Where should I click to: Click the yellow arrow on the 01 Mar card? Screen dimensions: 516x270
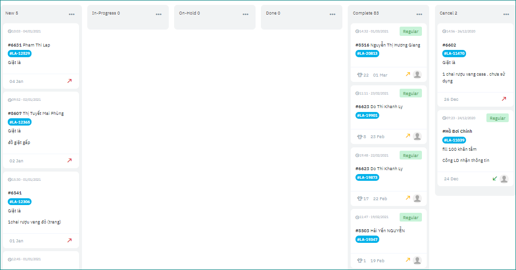pos(408,75)
